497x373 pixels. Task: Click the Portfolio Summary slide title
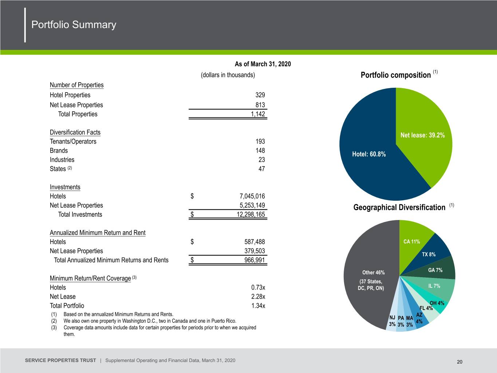click(74, 24)
